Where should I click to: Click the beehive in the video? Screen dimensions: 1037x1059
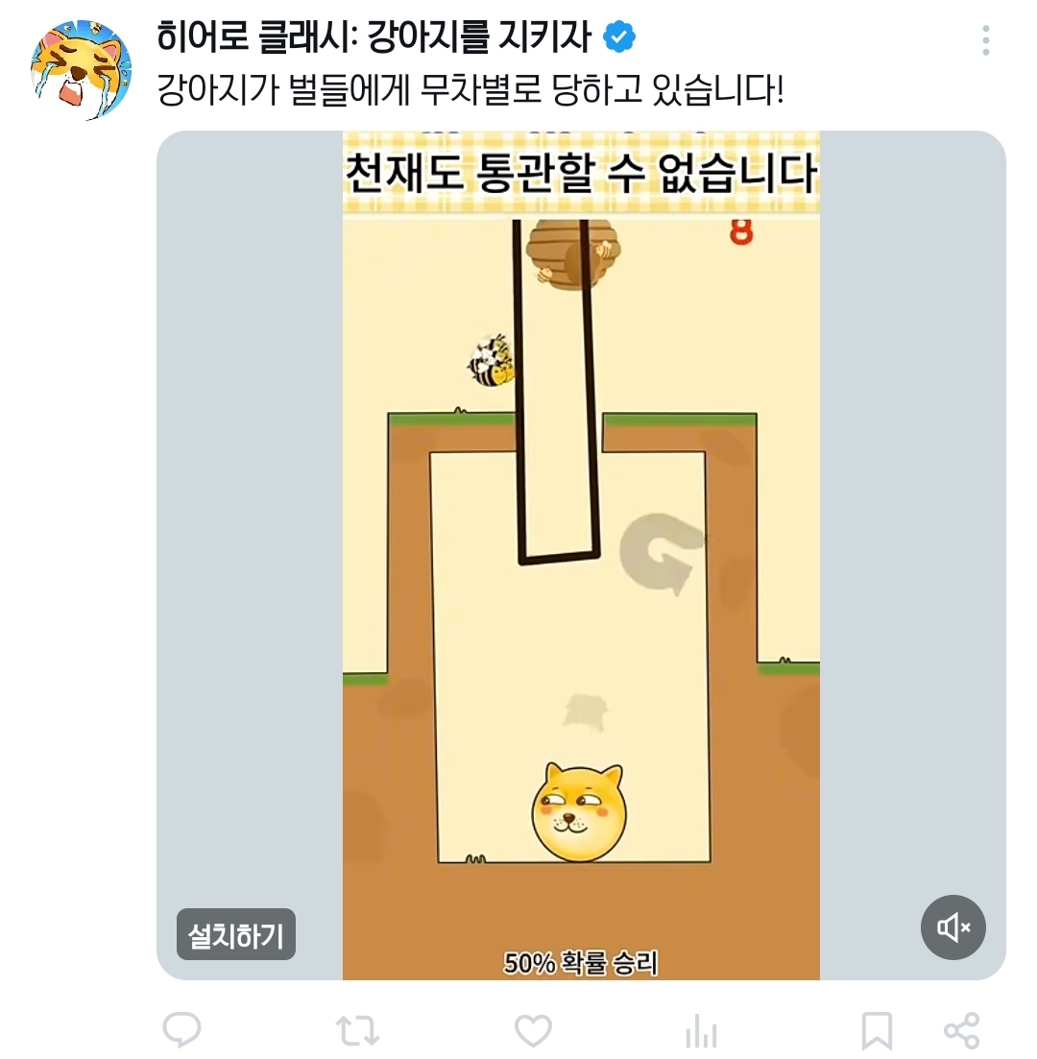coord(573,254)
